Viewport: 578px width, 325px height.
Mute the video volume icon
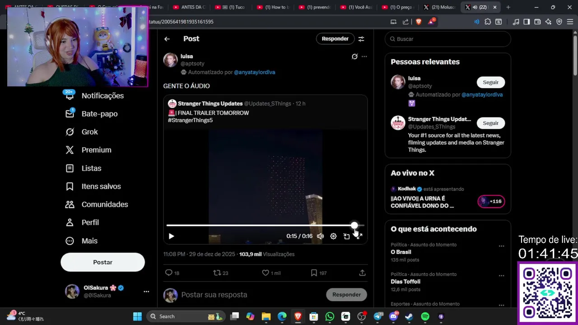pos(320,236)
